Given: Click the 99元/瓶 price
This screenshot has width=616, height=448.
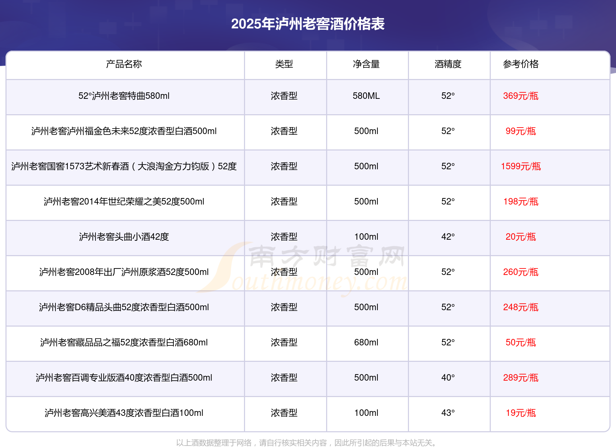Looking at the screenshot, I should pyautogui.click(x=521, y=131).
